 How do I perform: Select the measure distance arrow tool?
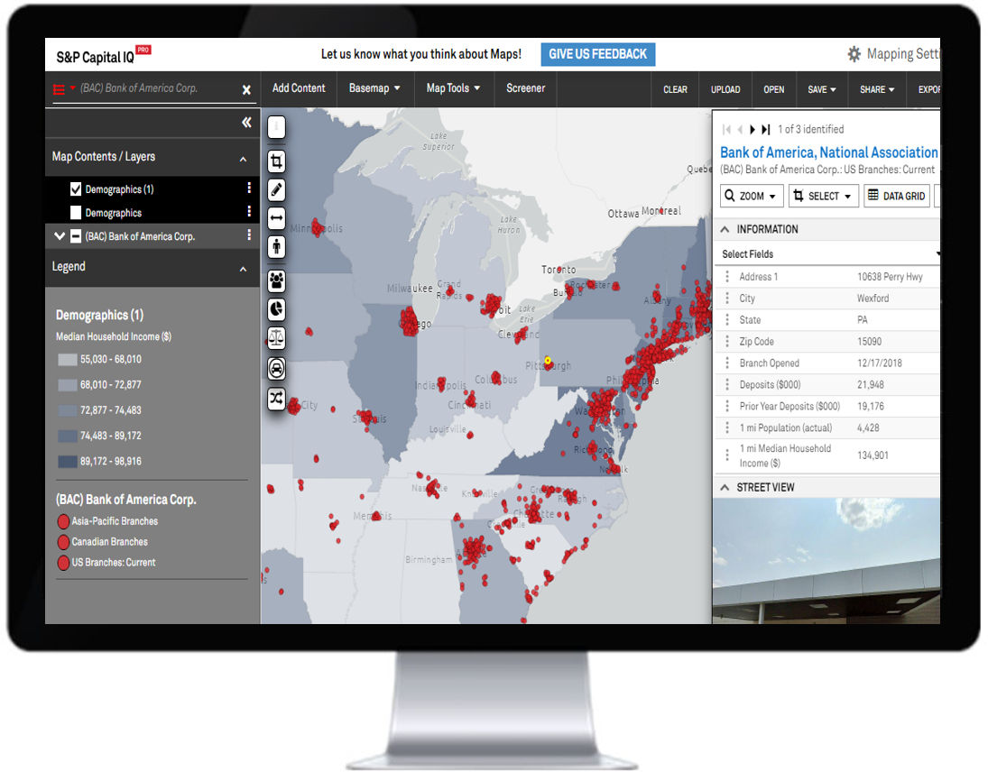(277, 218)
